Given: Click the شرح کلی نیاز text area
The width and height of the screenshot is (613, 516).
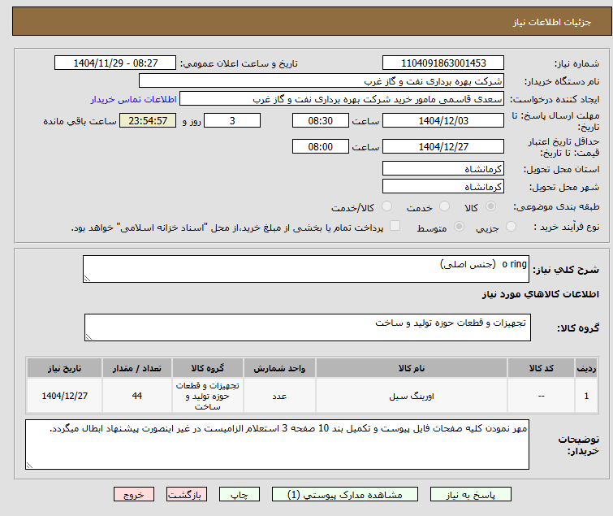Looking at the screenshot, I should (306, 269).
